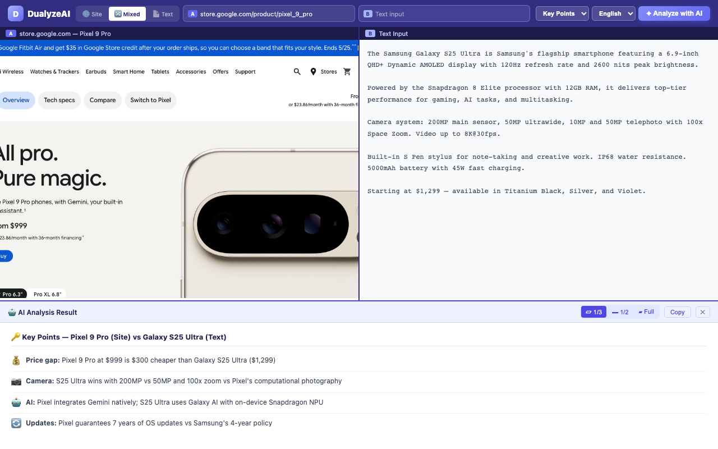
Task: Open Offers menu item
Action: [x=220, y=72]
